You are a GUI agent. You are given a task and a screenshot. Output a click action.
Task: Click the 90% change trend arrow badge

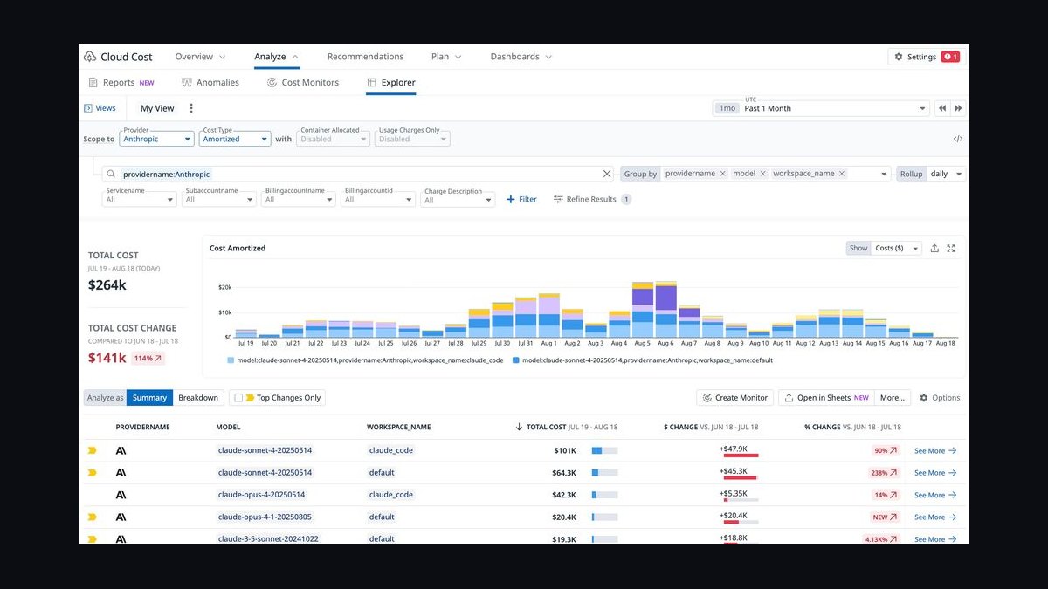tap(886, 450)
